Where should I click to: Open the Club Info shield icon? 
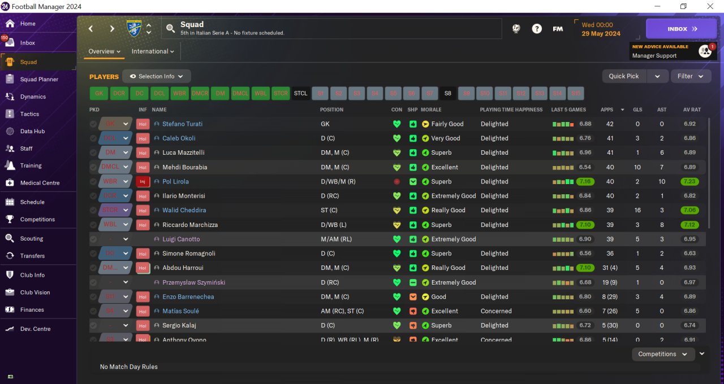click(10, 275)
